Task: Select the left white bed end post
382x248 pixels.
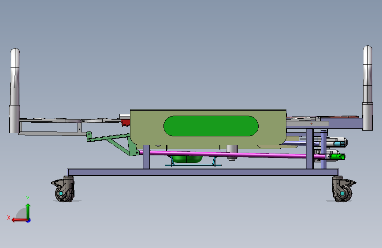Action: click(x=15, y=90)
